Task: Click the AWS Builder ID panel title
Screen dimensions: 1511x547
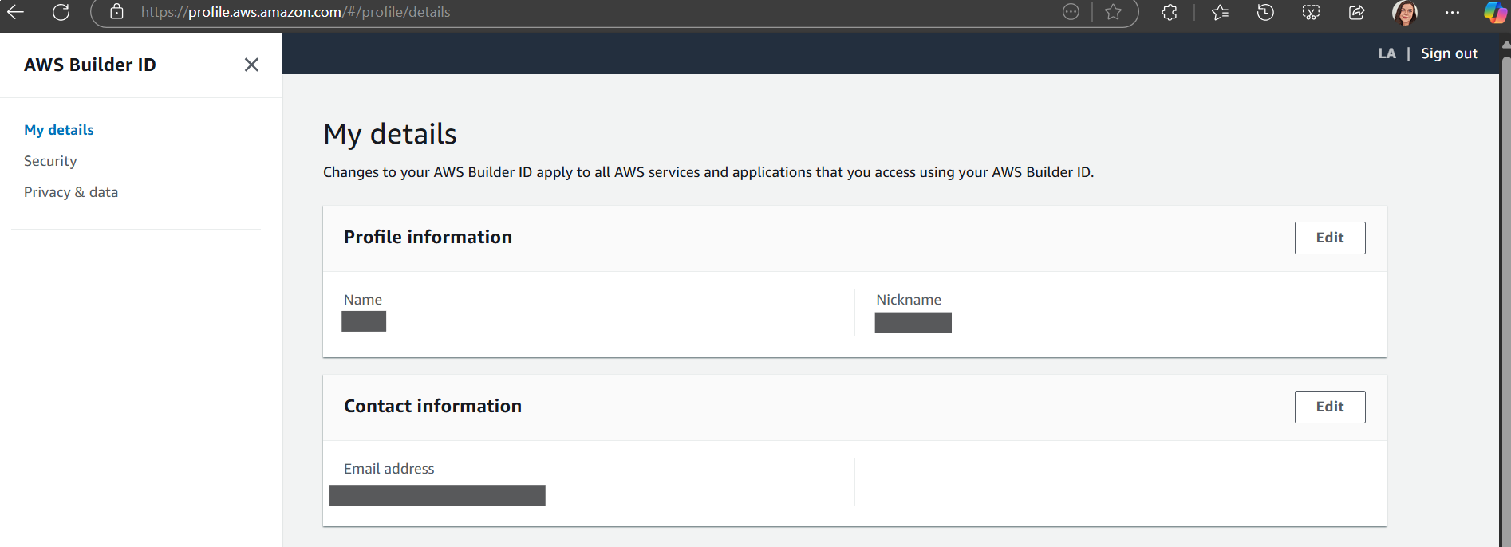Action: [x=90, y=65]
